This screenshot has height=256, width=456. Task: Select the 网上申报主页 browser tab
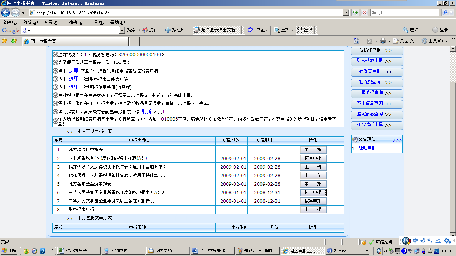coord(75,41)
